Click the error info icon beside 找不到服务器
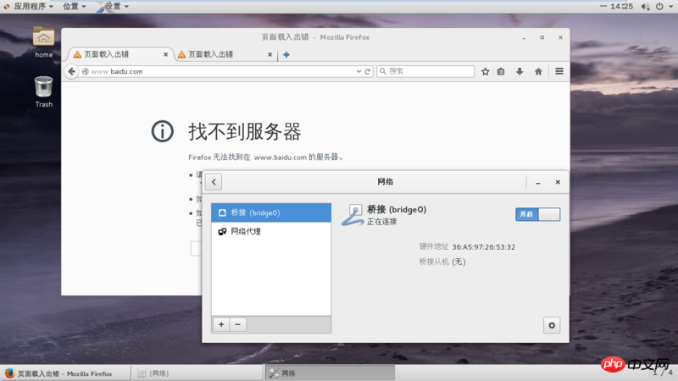The height and width of the screenshot is (381, 678). click(163, 131)
